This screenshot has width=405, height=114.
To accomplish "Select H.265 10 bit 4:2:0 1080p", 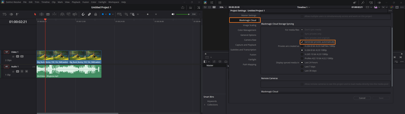I will coord(302,54).
